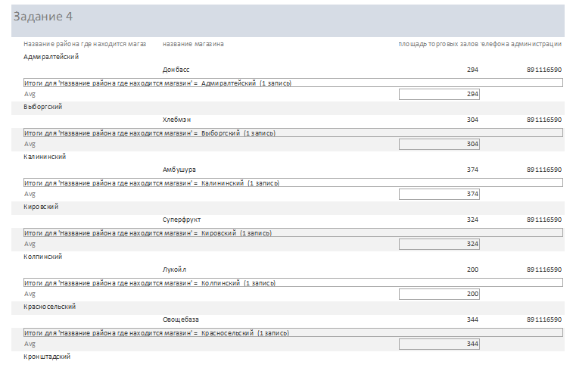Select the Avg field showing 294
Image resolution: width=576 pixels, height=371 pixels.
pyautogui.click(x=439, y=94)
